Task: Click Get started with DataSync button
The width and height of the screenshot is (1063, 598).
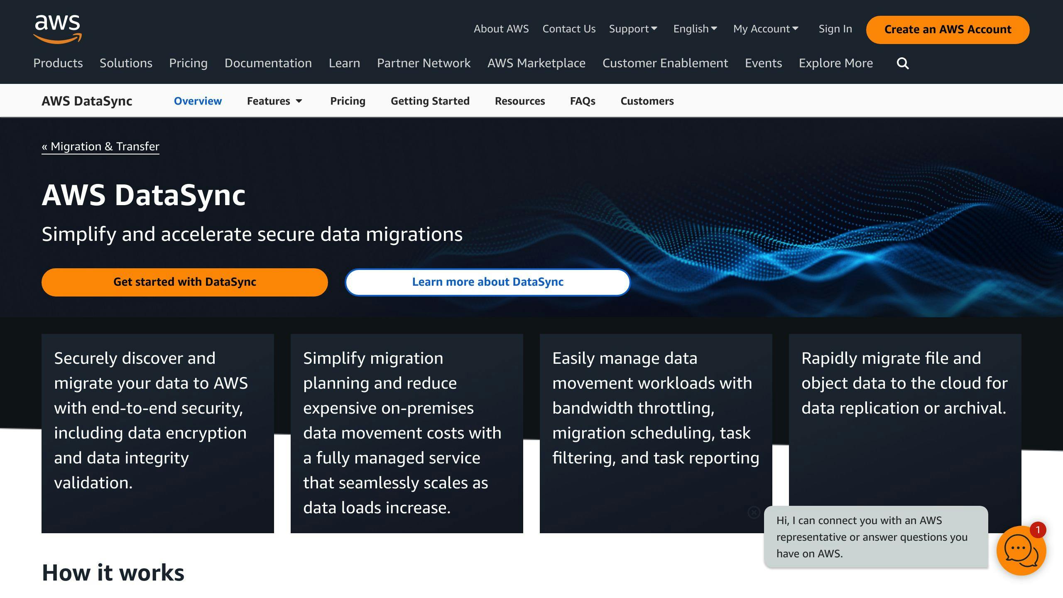Action: (x=185, y=281)
